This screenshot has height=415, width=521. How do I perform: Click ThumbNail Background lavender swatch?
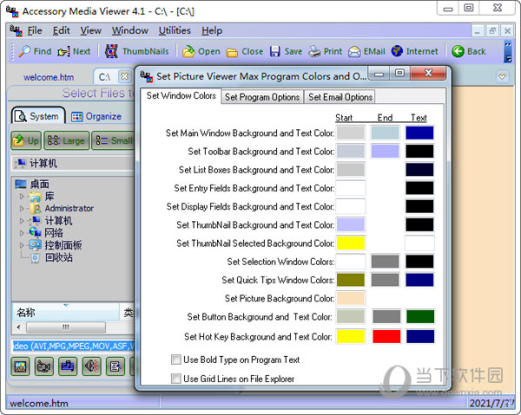click(351, 224)
